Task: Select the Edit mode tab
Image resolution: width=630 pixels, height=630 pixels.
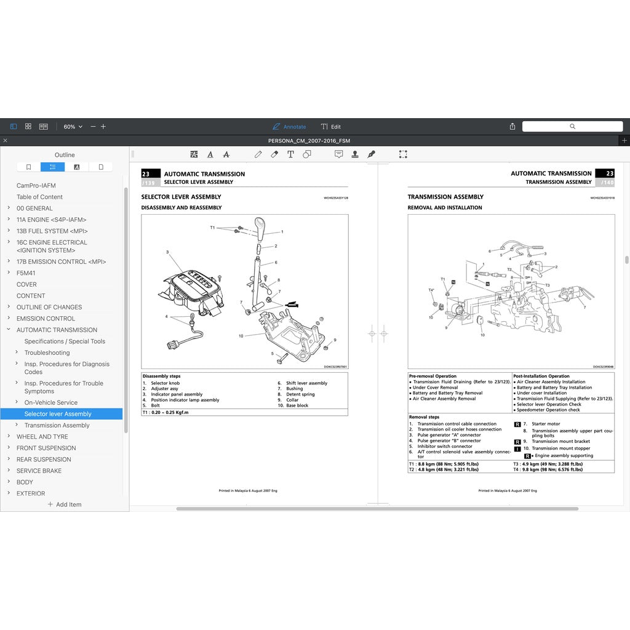Action: 330,127
